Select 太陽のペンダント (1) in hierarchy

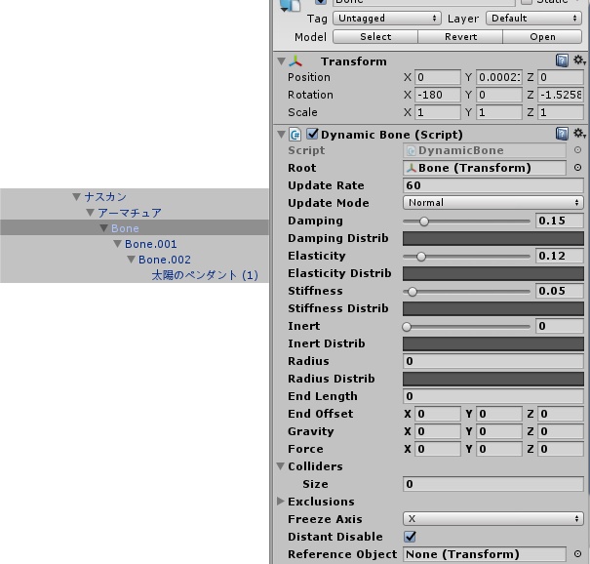[205, 275]
